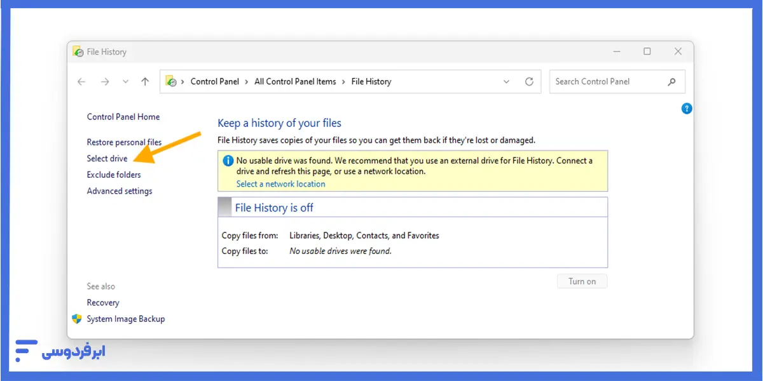The image size is (763, 381).
Task: Open Advanced settings link
Action: tap(120, 191)
